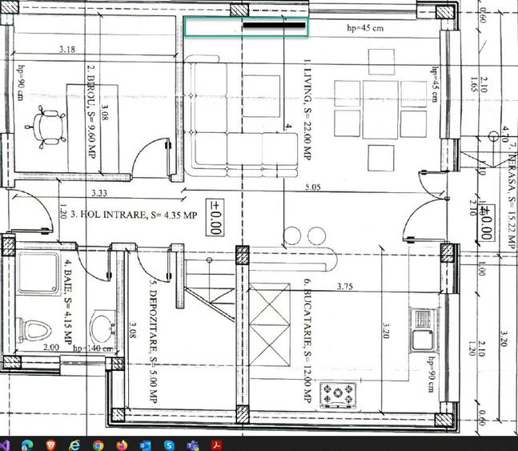Screen dimensions: 518x451
Task: Click the '1. LIVING, S= 22.00 MP' room label
Action: click(x=307, y=110)
